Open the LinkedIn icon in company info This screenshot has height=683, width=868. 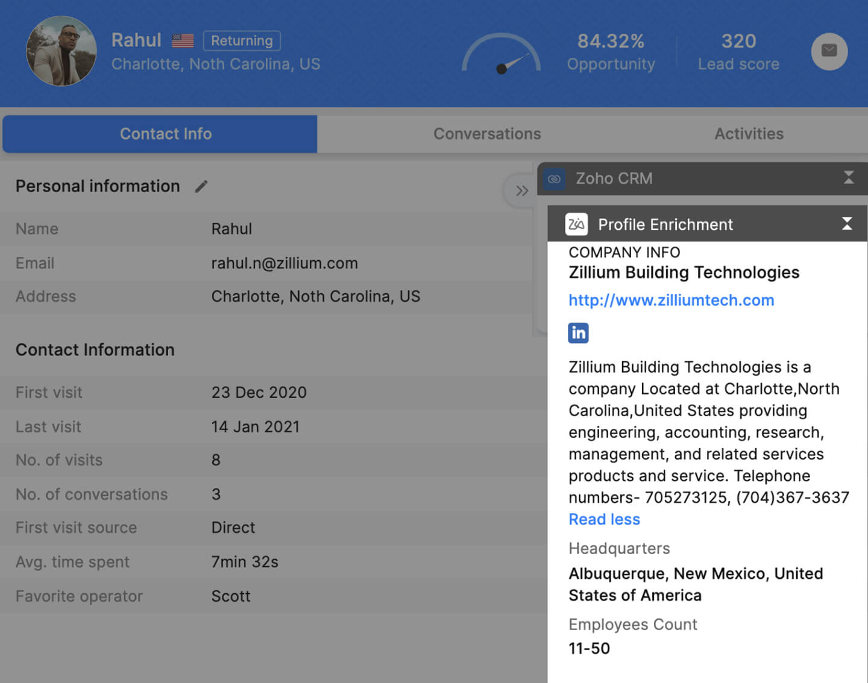(578, 332)
